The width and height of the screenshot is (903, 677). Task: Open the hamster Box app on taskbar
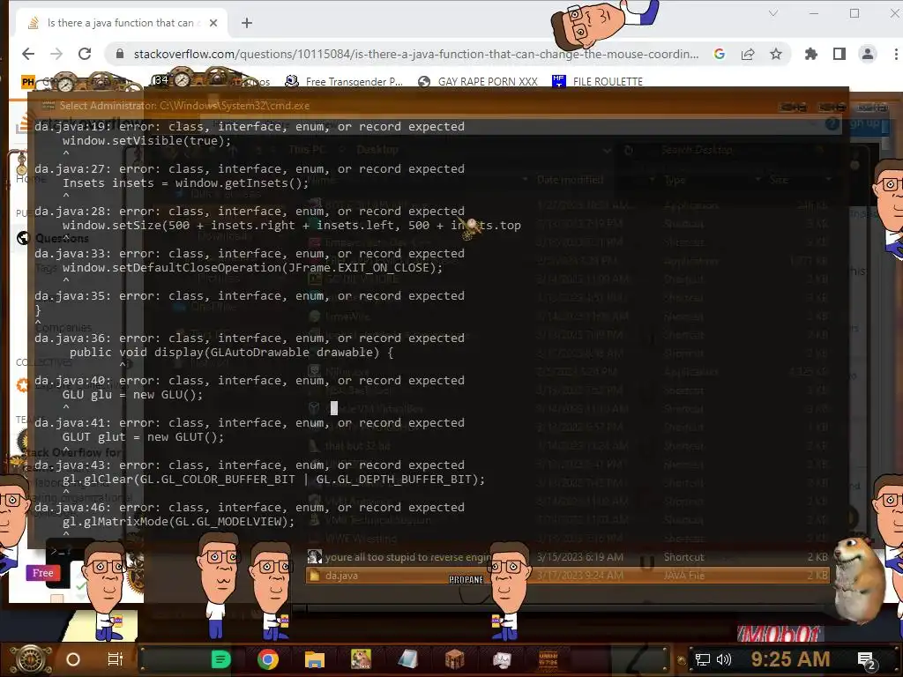(361, 659)
